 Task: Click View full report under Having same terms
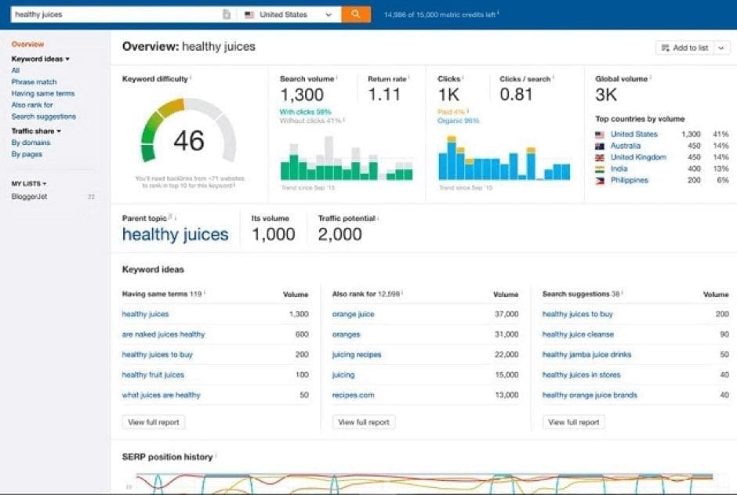(154, 421)
